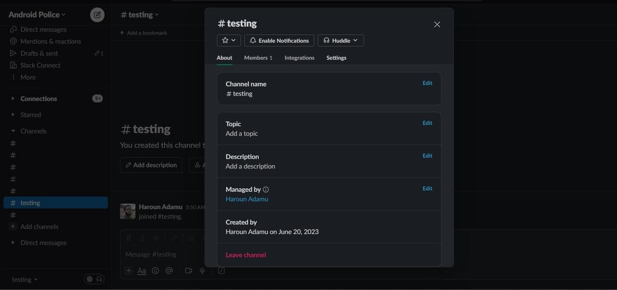
Task: Open the Integrations tab
Action: (299, 58)
